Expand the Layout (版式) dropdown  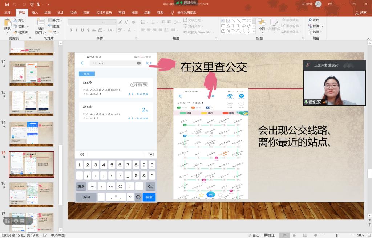pyautogui.click(x=56, y=20)
